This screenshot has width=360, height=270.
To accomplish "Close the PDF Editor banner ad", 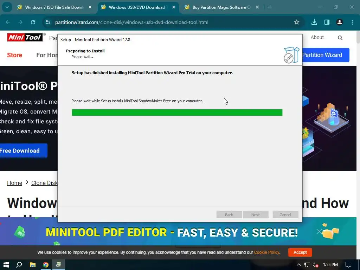I will click(319, 231).
